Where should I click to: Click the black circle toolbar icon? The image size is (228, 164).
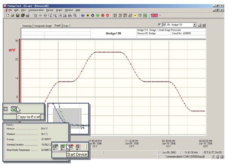[93, 15]
